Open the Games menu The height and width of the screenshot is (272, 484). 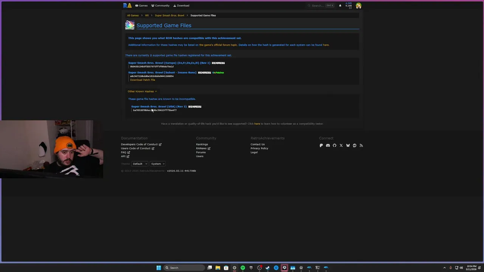(141, 5)
